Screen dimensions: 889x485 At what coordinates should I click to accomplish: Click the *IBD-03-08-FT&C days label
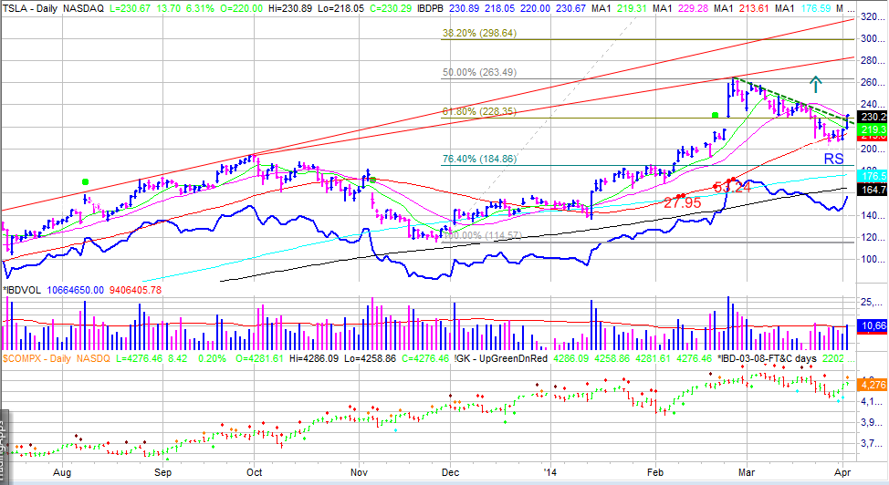[767, 358]
